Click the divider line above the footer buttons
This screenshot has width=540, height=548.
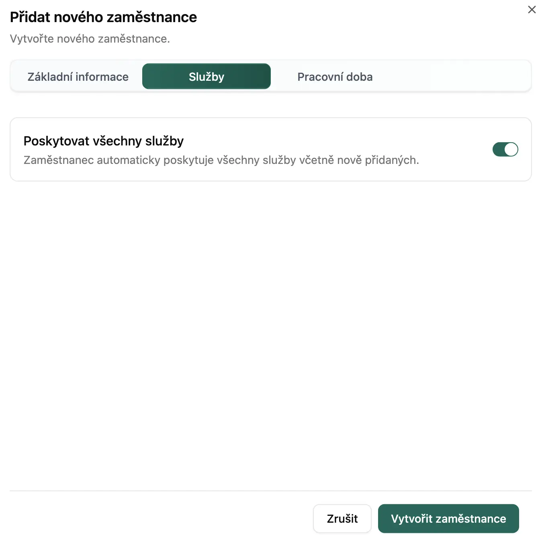coord(270,491)
